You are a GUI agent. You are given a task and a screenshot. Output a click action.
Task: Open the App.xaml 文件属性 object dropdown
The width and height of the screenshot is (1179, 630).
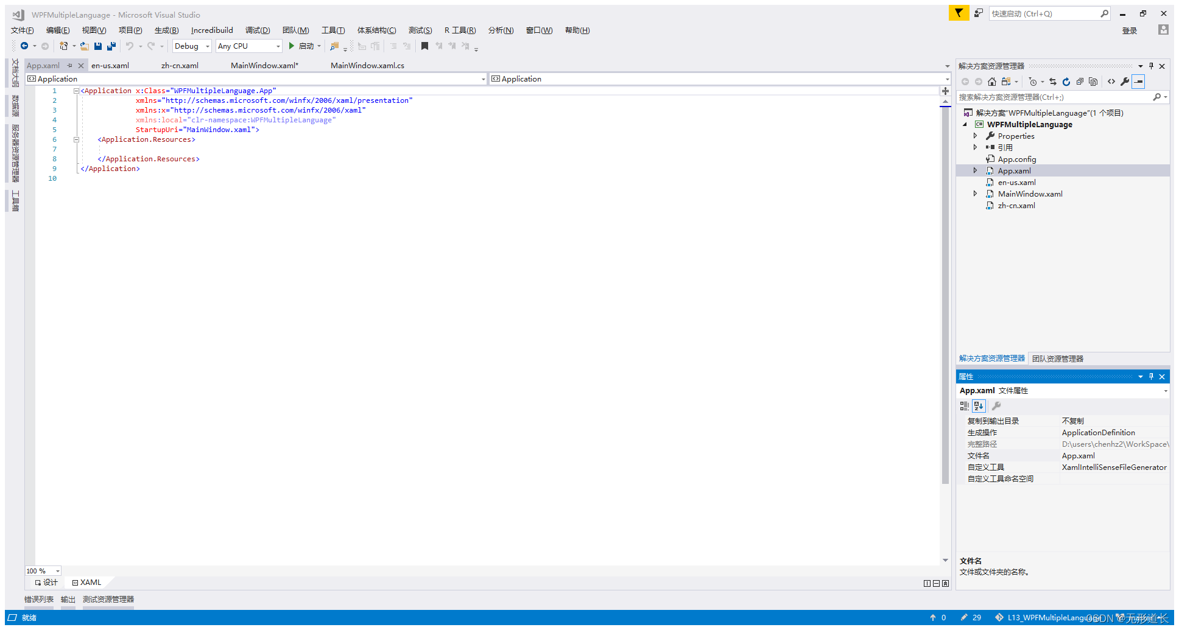click(x=1063, y=391)
